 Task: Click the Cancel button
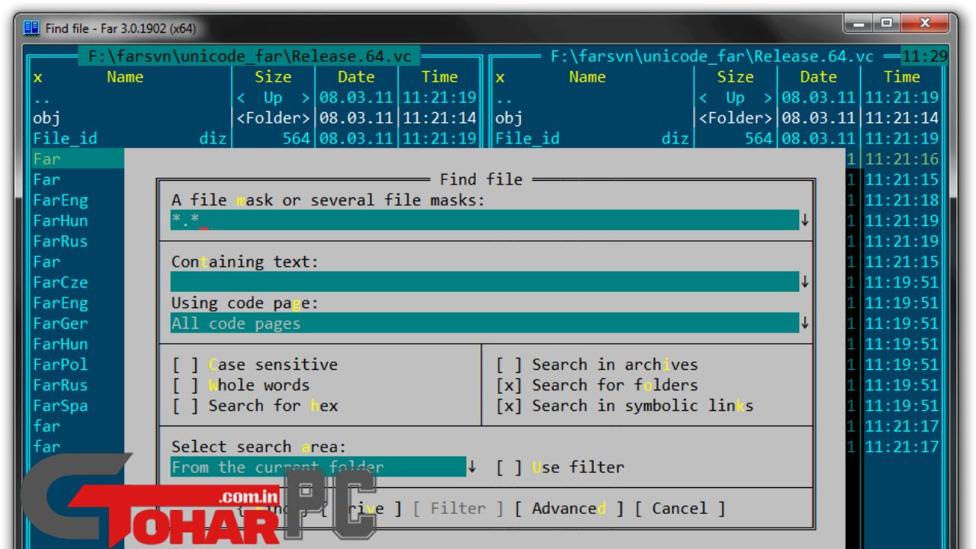679,509
